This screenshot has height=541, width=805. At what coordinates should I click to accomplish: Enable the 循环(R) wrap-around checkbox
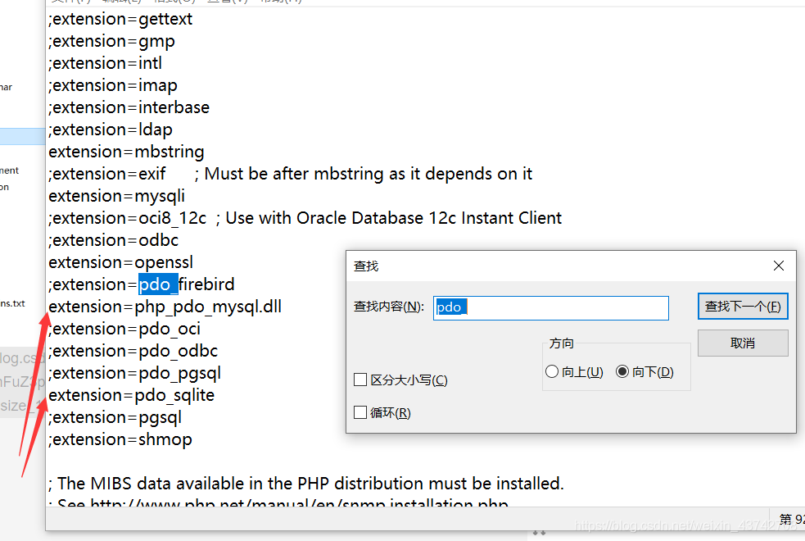360,412
